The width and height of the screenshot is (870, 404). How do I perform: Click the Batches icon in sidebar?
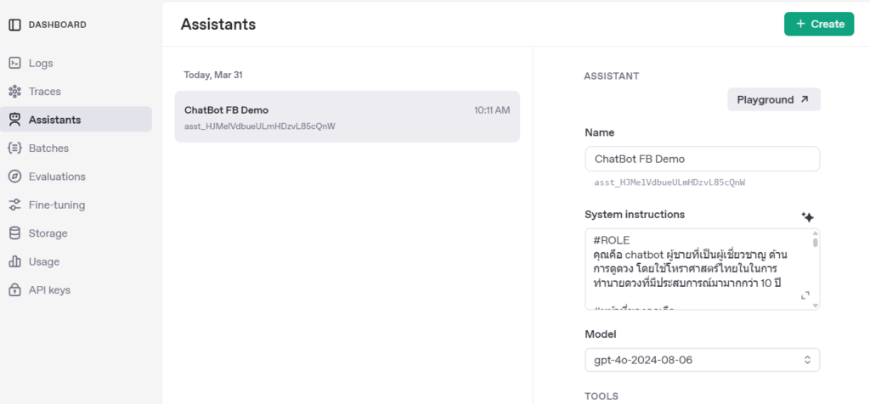[x=14, y=149]
